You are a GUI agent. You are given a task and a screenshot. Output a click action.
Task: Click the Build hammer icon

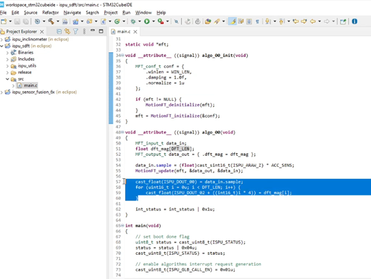(51, 22)
